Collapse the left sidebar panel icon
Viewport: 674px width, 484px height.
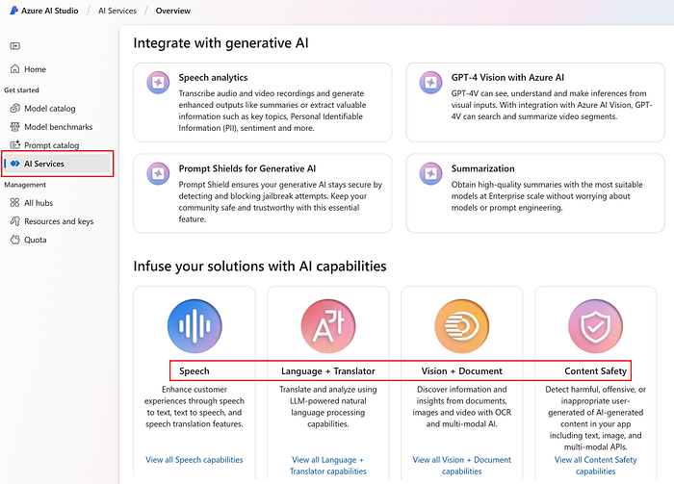click(14, 45)
